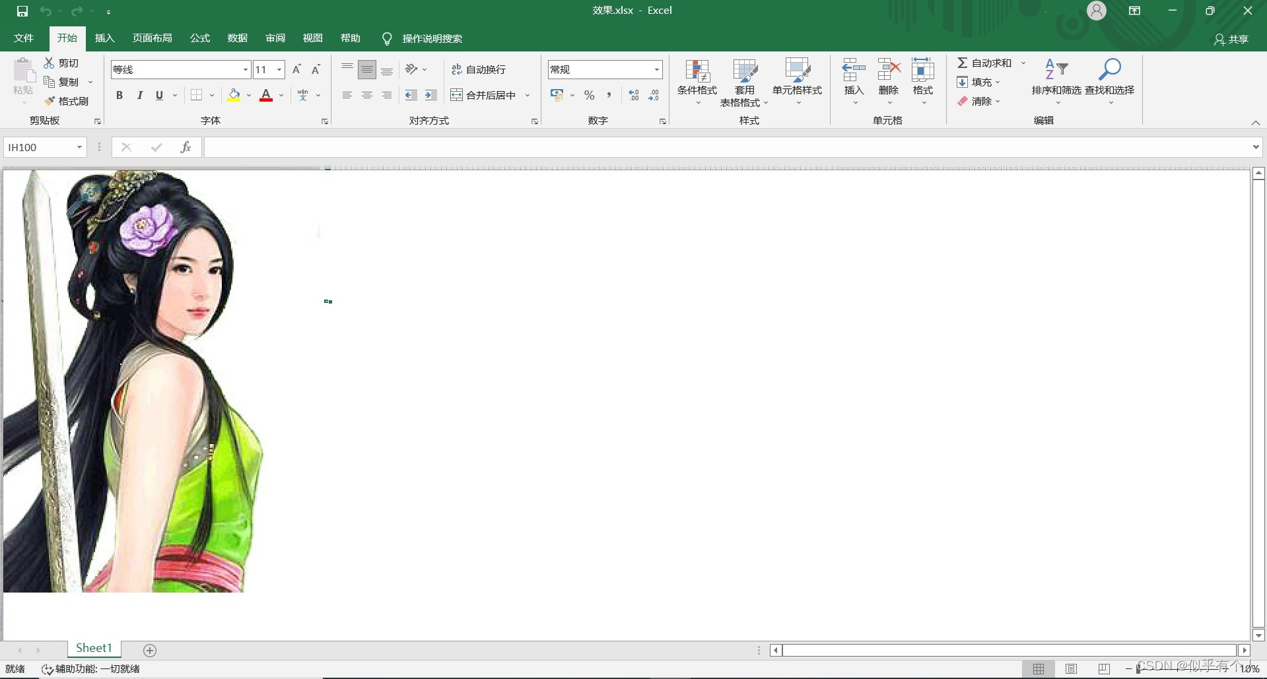1267x679 pixels.
Task: Open 查找和选择 find and select
Action: pos(1110,82)
